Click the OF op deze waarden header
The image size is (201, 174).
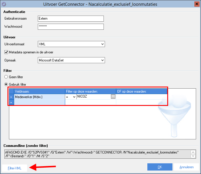142,91
